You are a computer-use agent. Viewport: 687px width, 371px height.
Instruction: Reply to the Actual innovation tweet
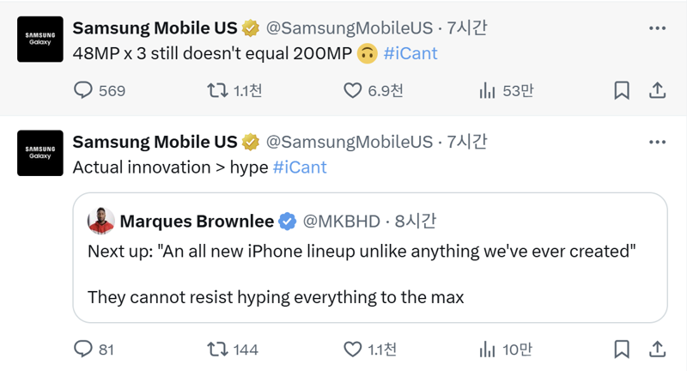coord(83,349)
